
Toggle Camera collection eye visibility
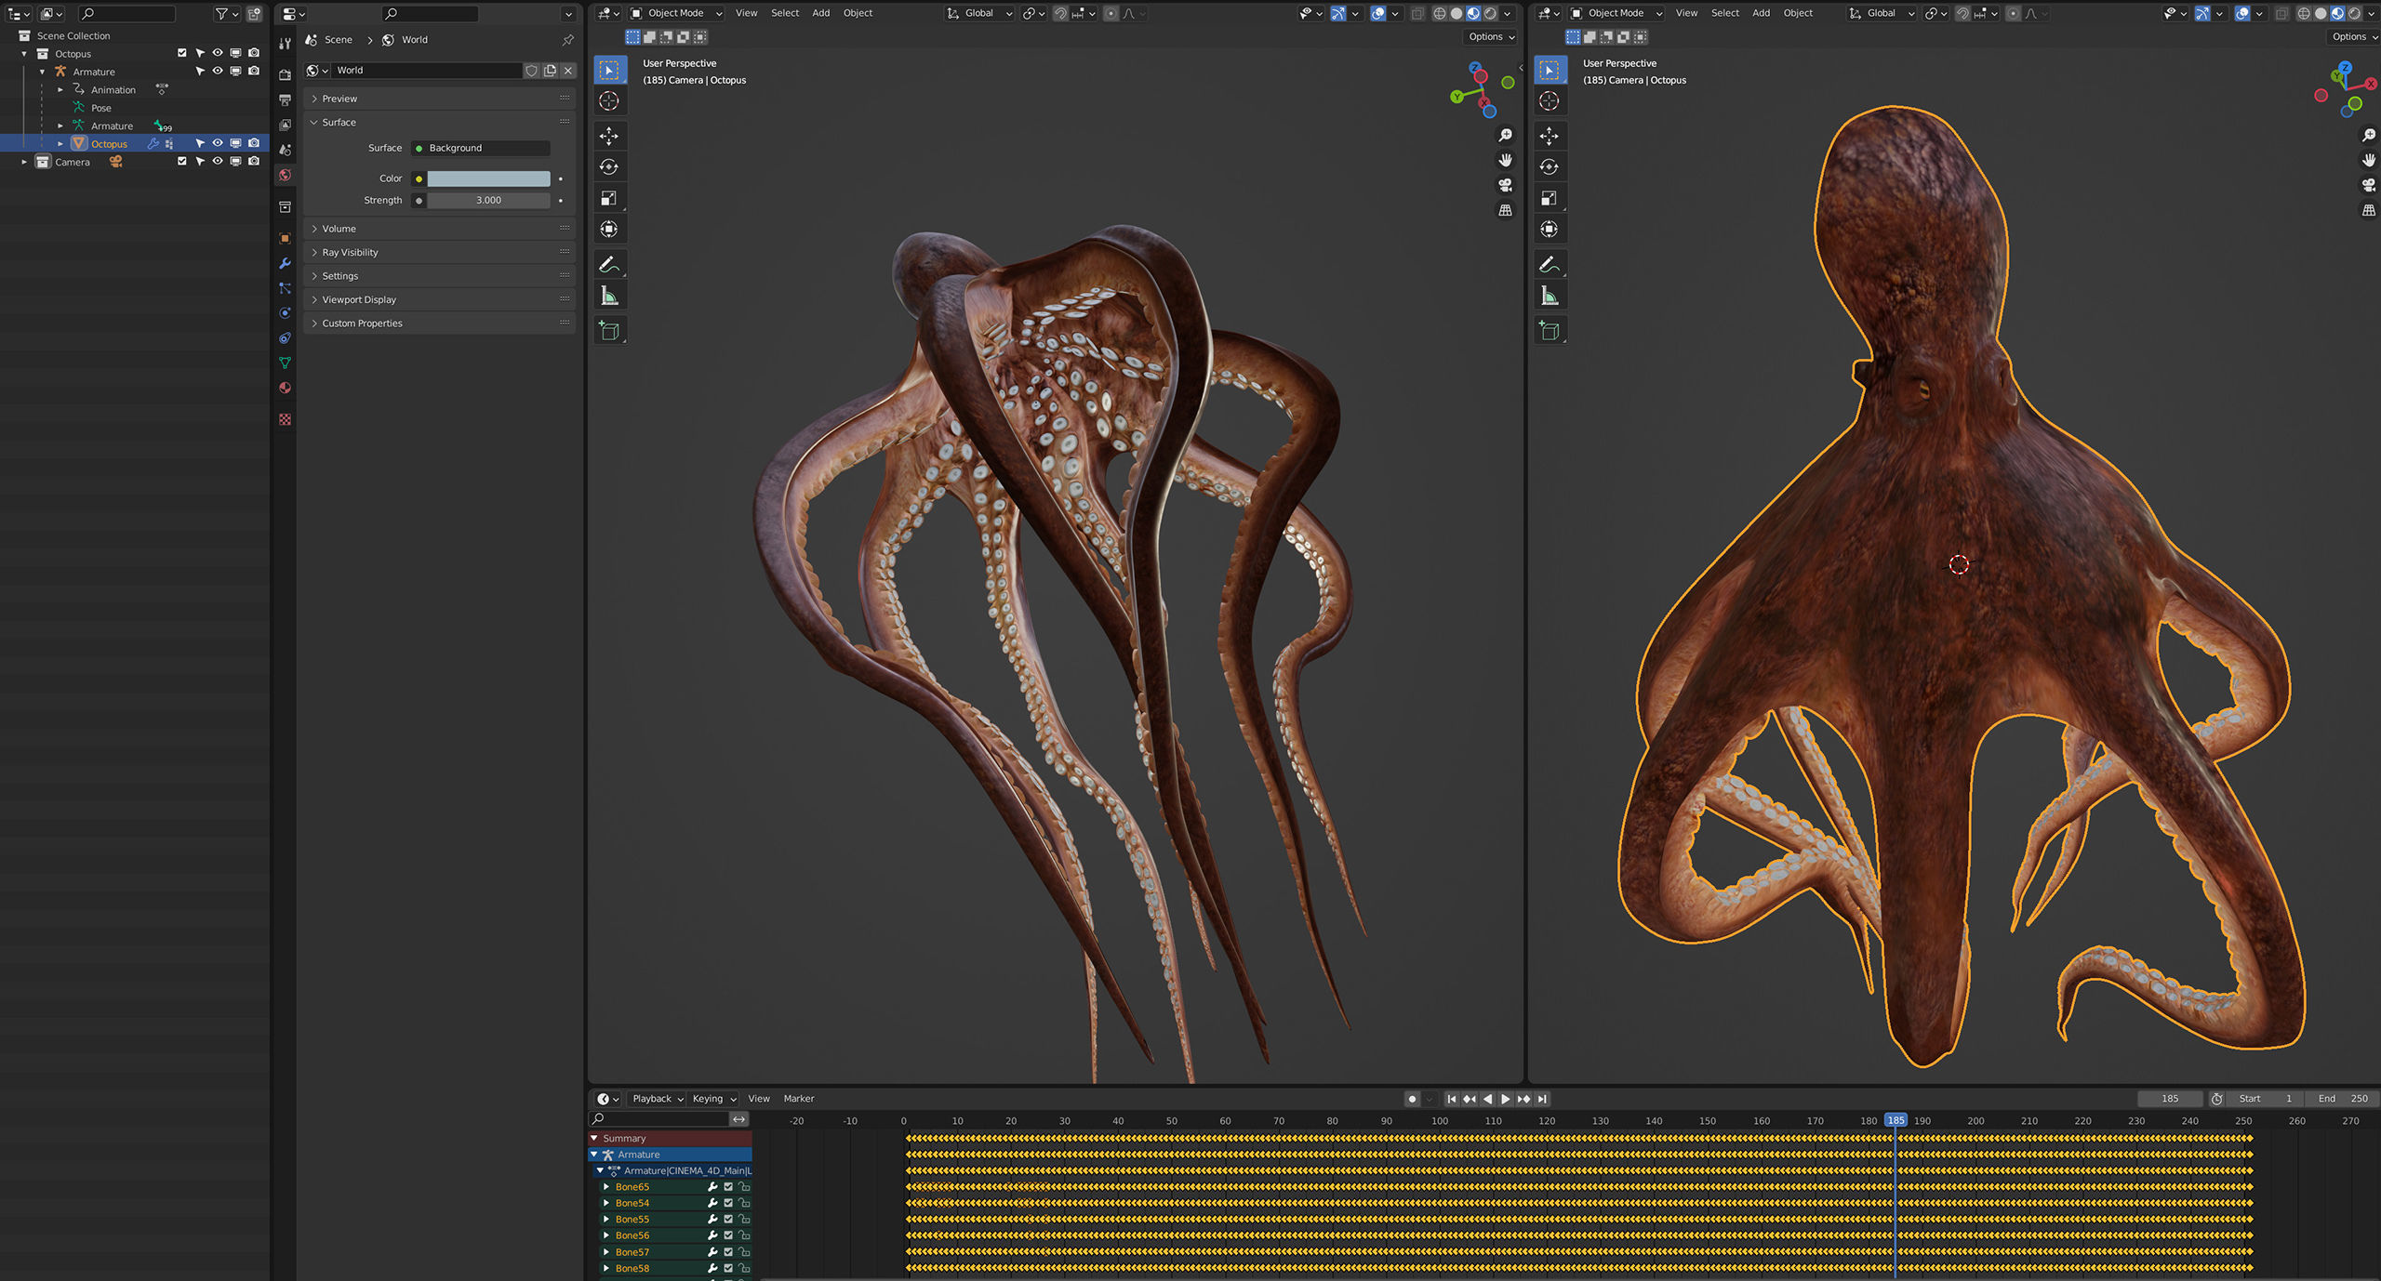click(x=218, y=162)
